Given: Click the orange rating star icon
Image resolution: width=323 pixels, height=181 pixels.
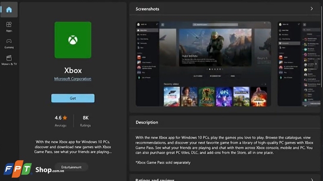Looking at the screenshot, I should [65, 117].
